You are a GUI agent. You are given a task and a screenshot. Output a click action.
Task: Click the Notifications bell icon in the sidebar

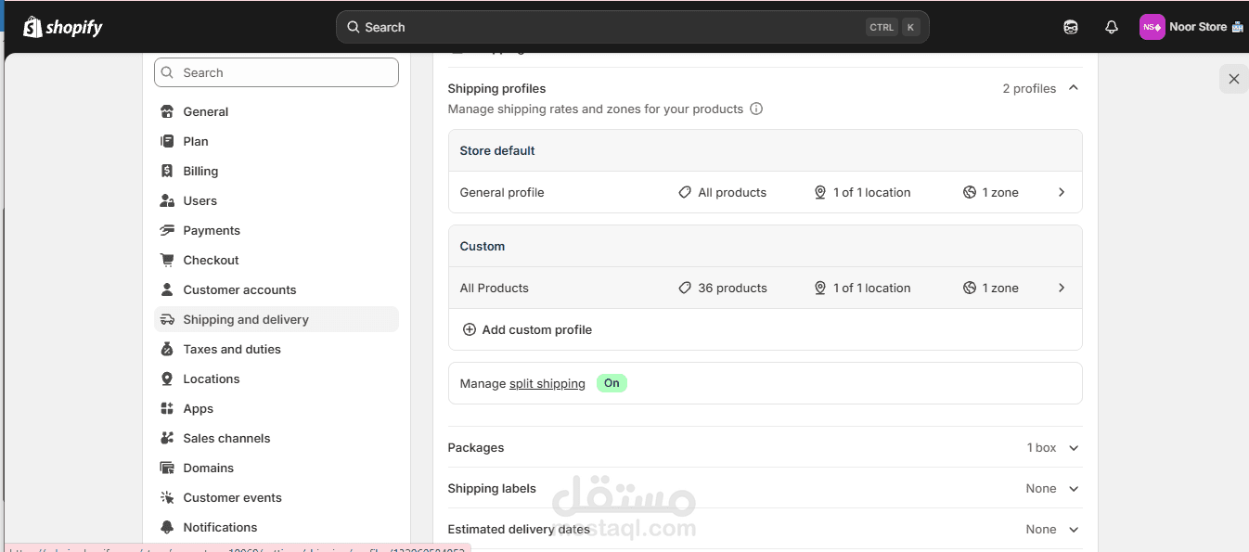(167, 527)
